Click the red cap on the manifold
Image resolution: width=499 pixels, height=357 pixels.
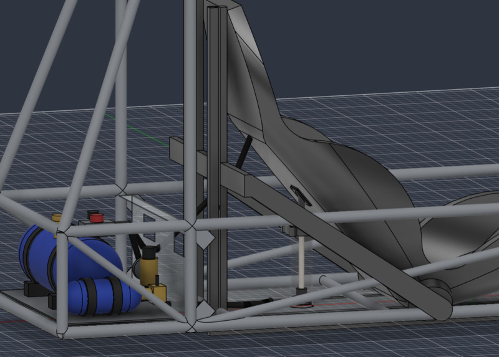pyautogui.click(x=97, y=218)
